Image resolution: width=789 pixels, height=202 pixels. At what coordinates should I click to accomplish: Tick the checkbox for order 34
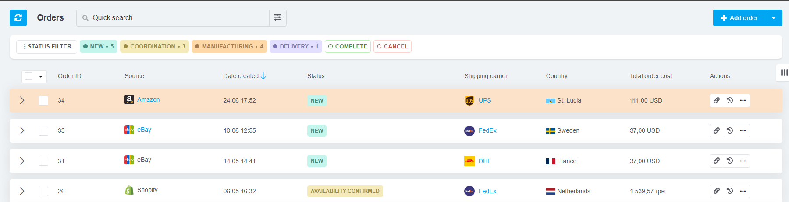[43, 101]
